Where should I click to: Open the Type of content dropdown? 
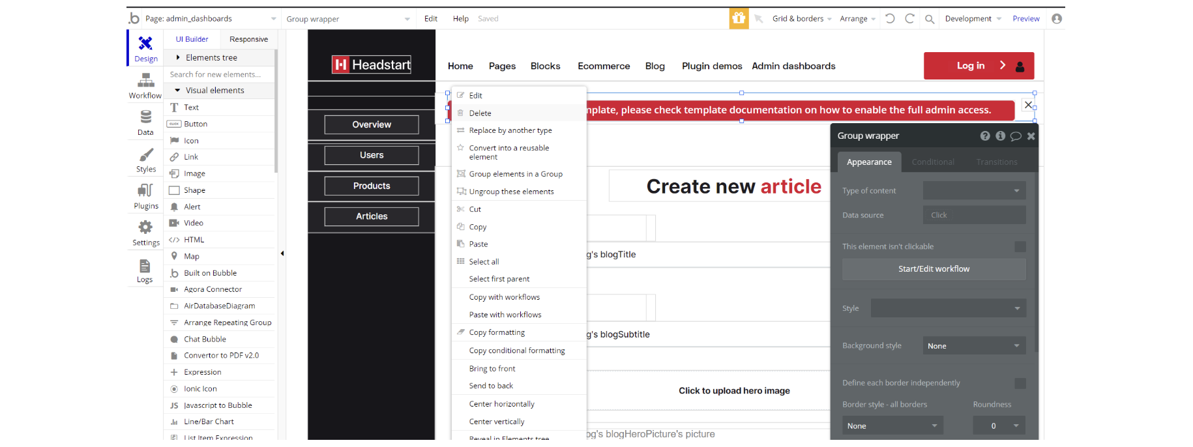[974, 191]
